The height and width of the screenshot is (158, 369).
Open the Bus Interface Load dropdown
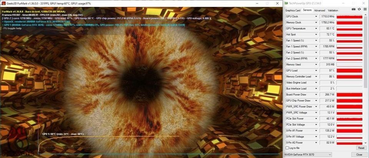coord(316,89)
